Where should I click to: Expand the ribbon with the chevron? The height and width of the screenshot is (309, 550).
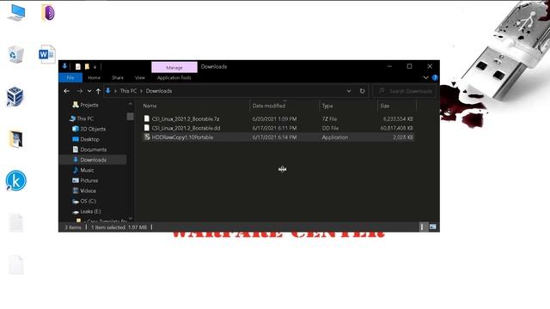[x=425, y=78]
